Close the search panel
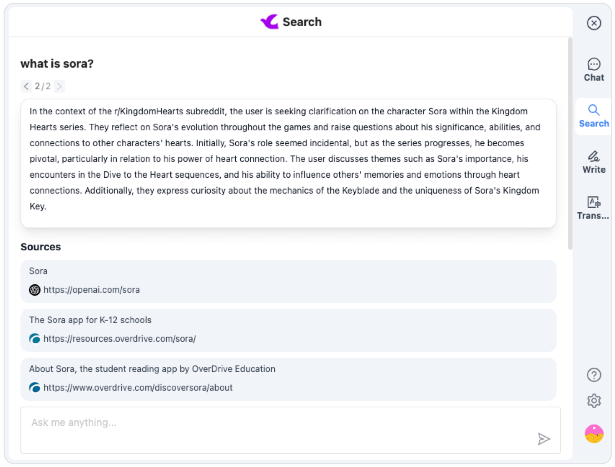The image size is (615, 467). coord(594,23)
